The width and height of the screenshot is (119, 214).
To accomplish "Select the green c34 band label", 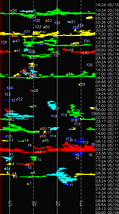I will 69,74.
